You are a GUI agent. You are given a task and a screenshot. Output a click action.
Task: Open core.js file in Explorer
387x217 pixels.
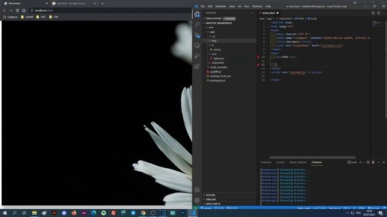point(217,49)
